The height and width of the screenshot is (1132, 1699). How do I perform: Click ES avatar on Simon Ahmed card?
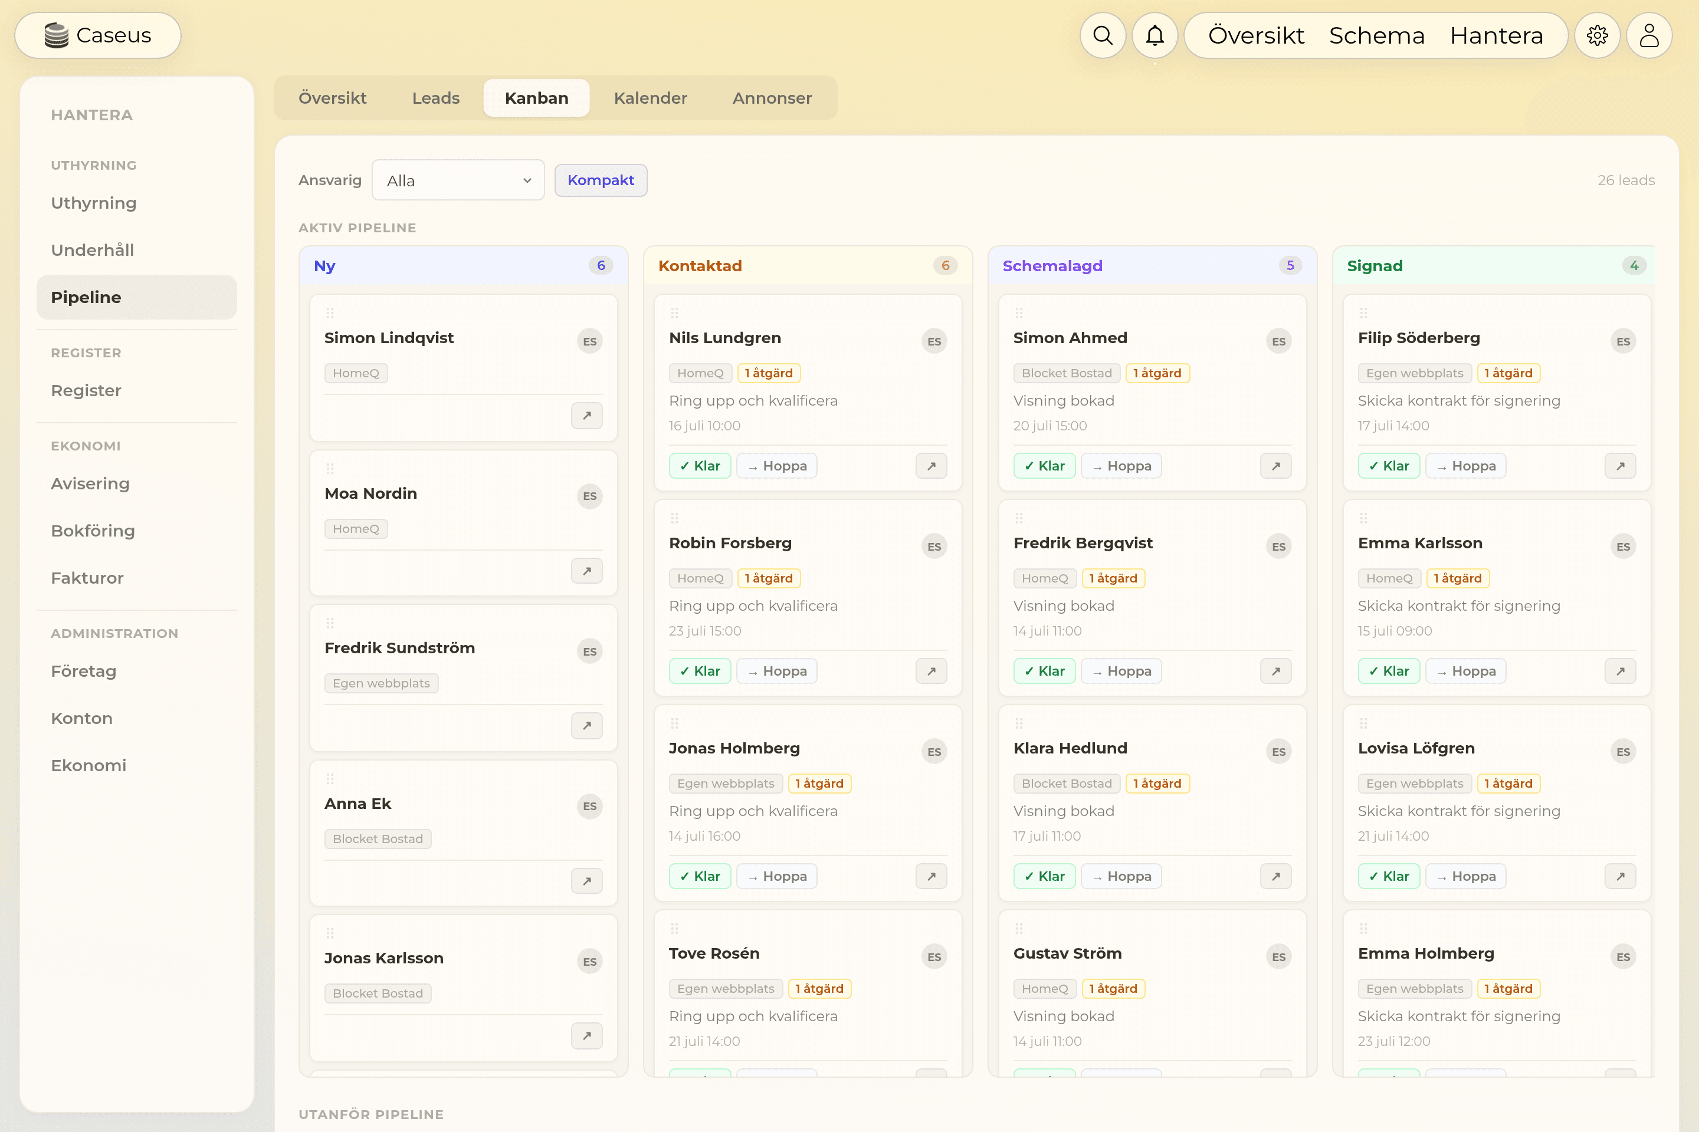pyautogui.click(x=1278, y=341)
